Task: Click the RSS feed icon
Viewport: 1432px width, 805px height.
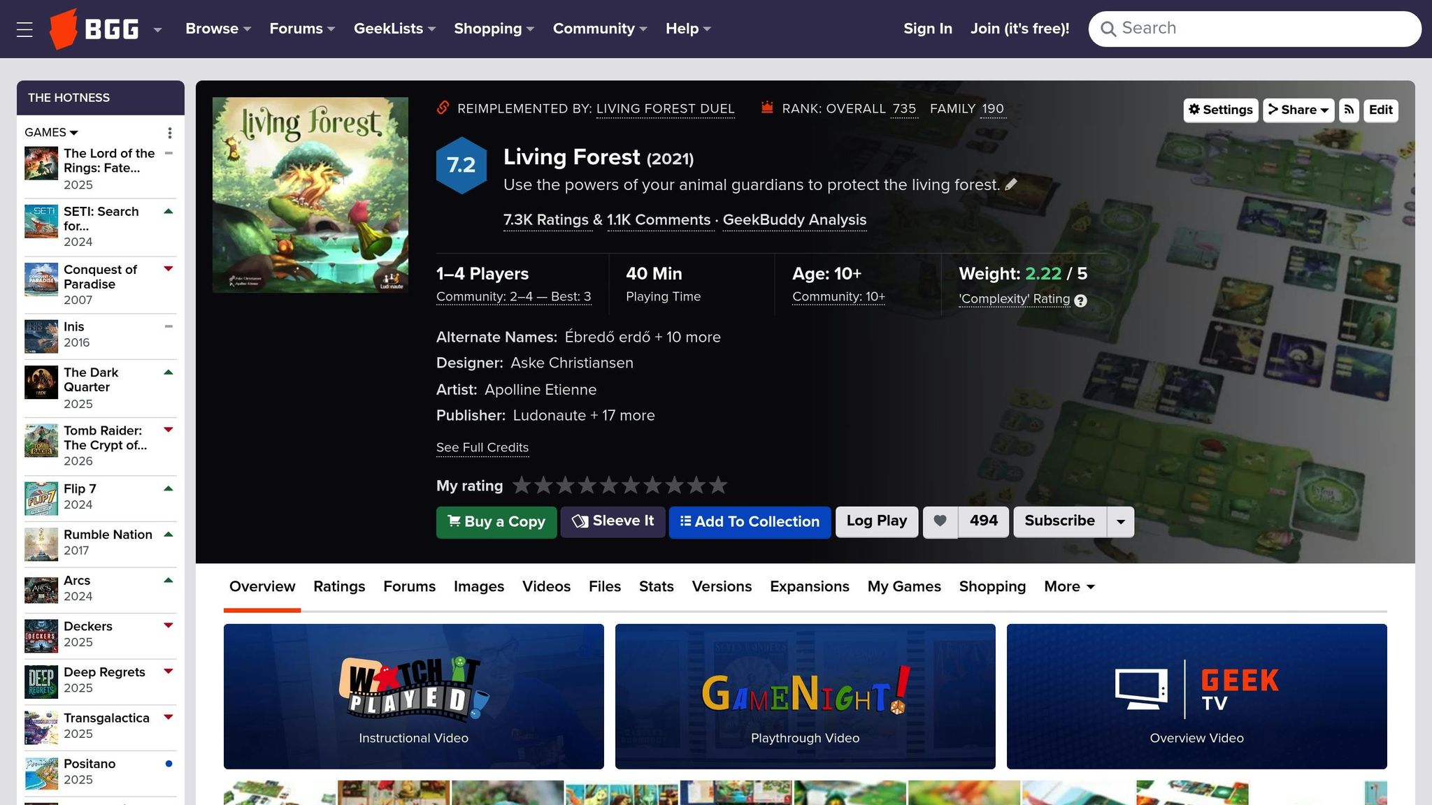Action: [x=1349, y=110]
